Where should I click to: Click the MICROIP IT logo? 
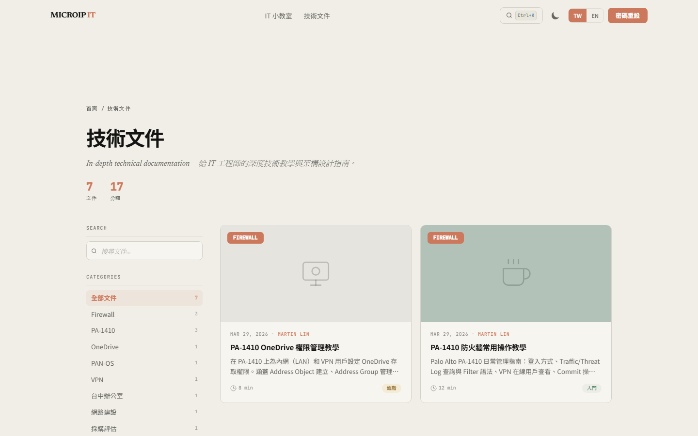73,15
